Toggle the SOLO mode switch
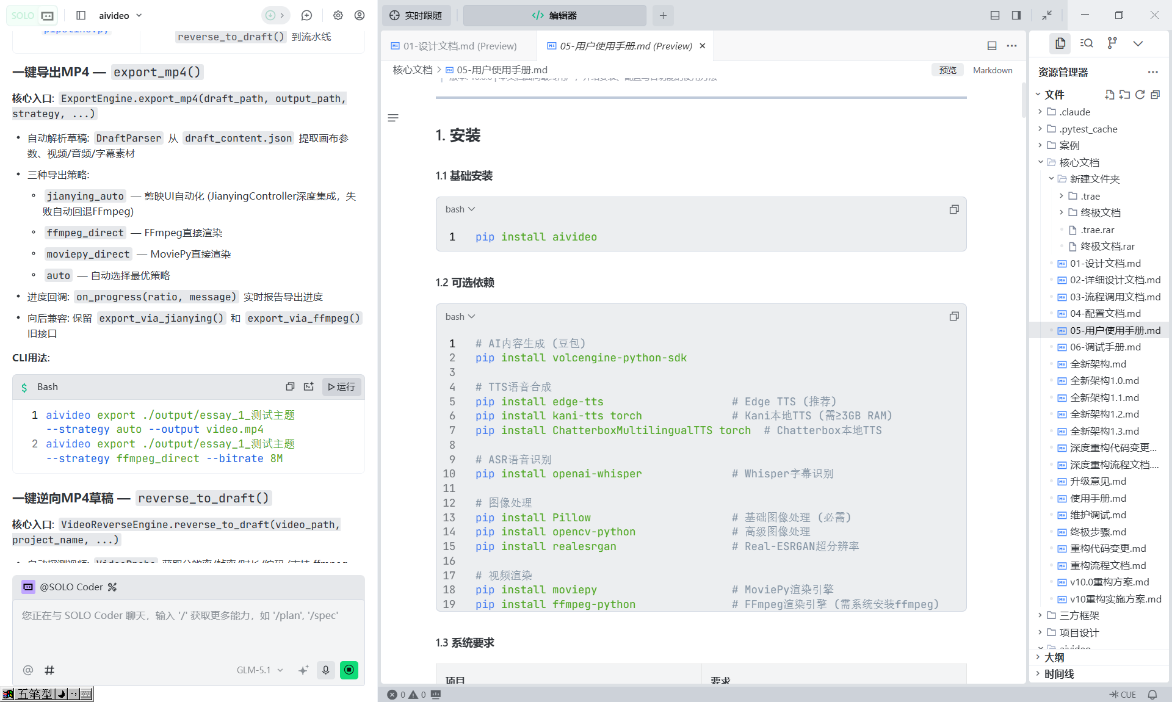1172x702 pixels. 32,15
